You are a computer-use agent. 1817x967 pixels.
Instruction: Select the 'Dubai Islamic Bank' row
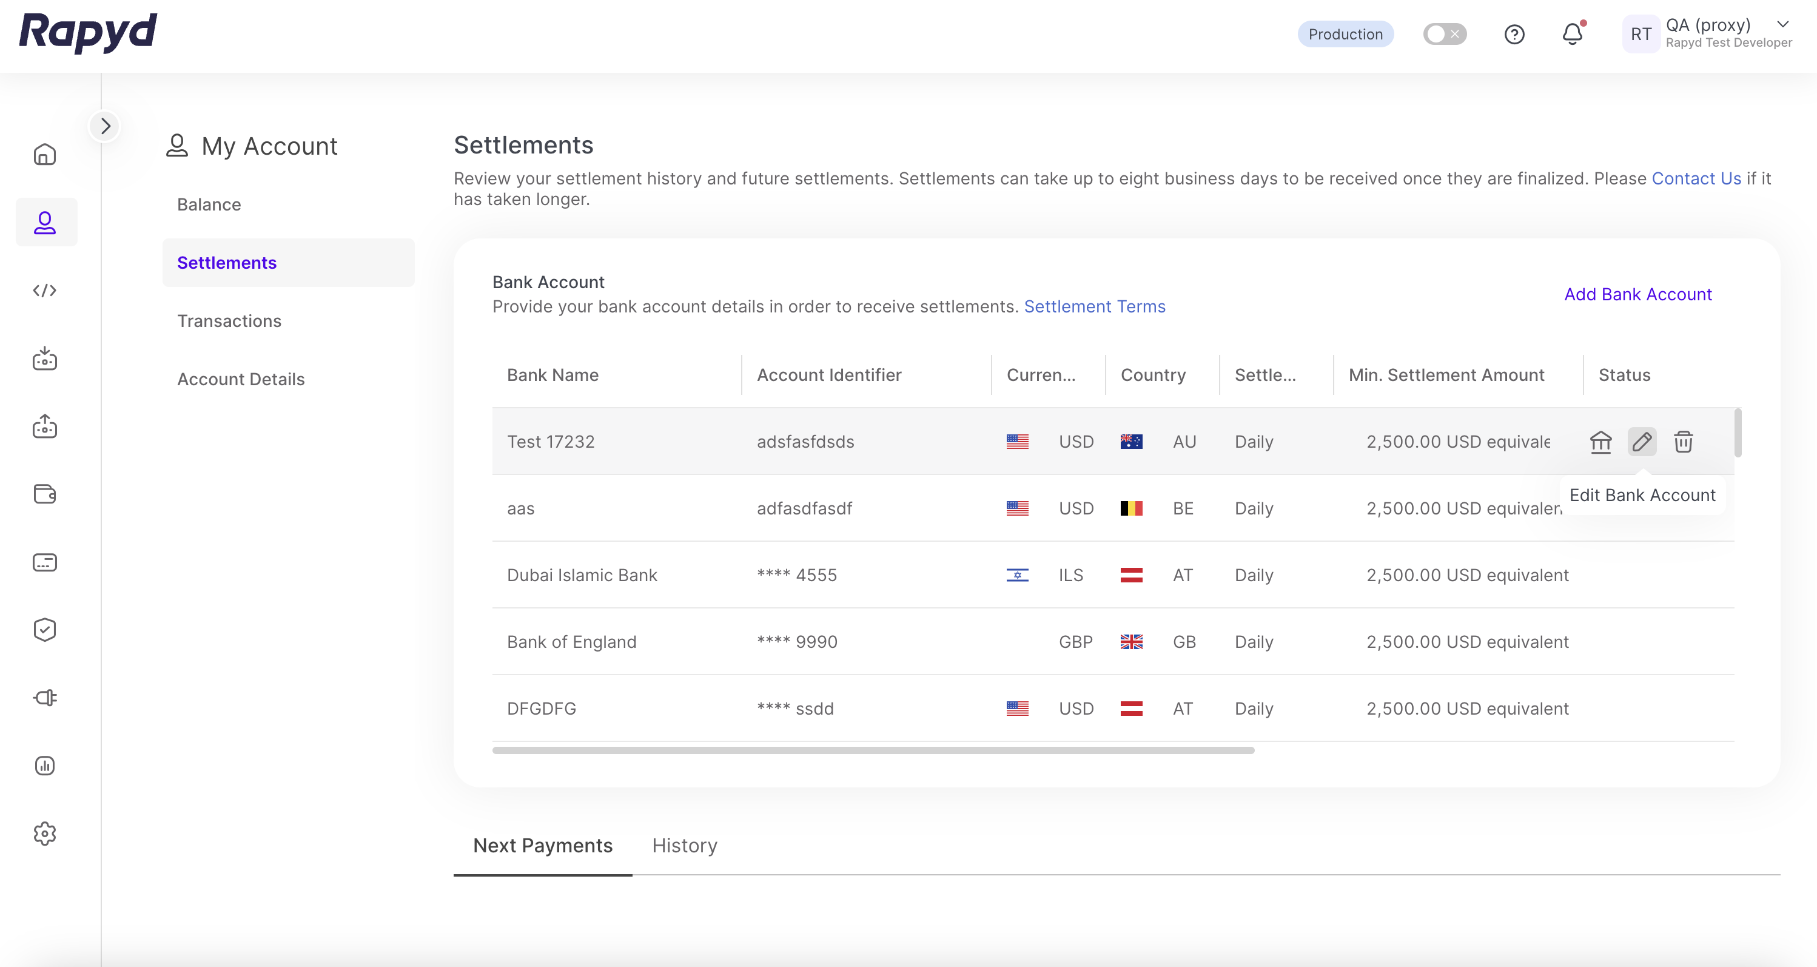1113,575
